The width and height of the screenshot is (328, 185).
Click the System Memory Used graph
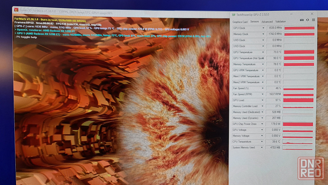tap(298, 148)
